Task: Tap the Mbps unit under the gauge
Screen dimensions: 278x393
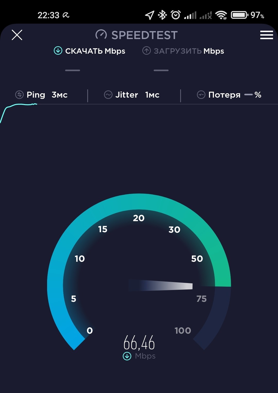Action: coord(145,356)
